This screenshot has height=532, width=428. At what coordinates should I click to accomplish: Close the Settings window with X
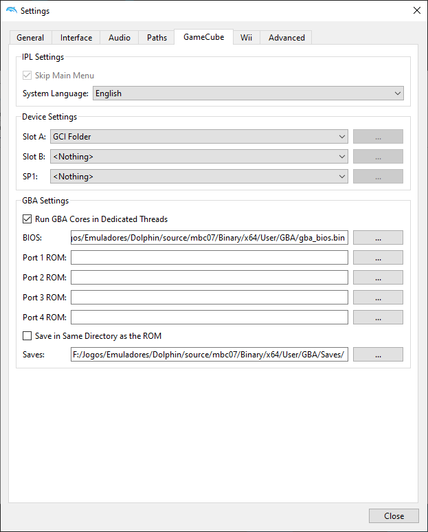tap(417, 10)
